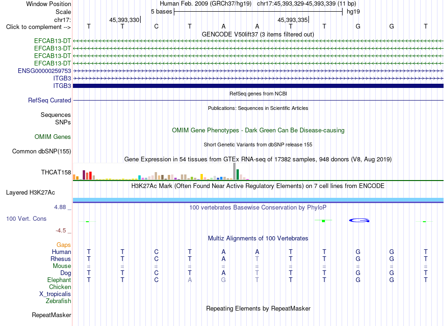Click the solid dark blue ITGB3 exon bar

pos(258,86)
